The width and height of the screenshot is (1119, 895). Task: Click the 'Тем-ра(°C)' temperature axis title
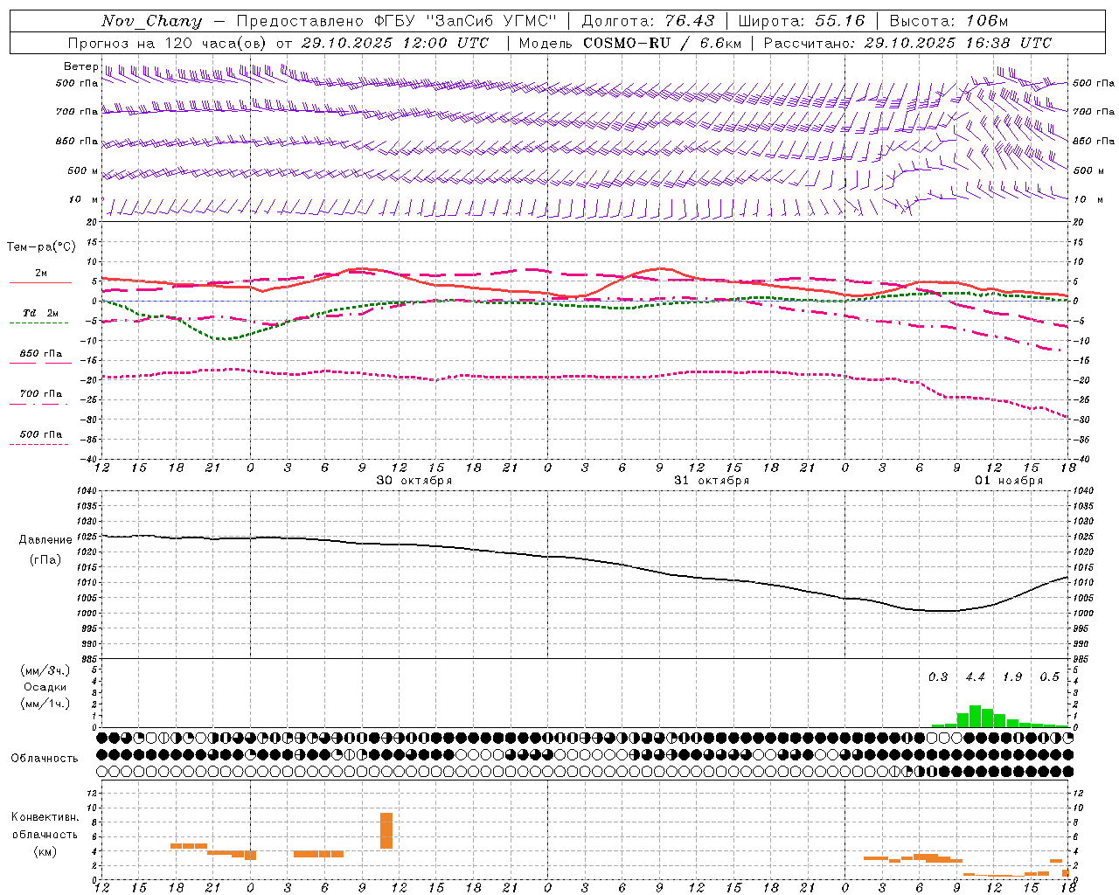point(42,247)
